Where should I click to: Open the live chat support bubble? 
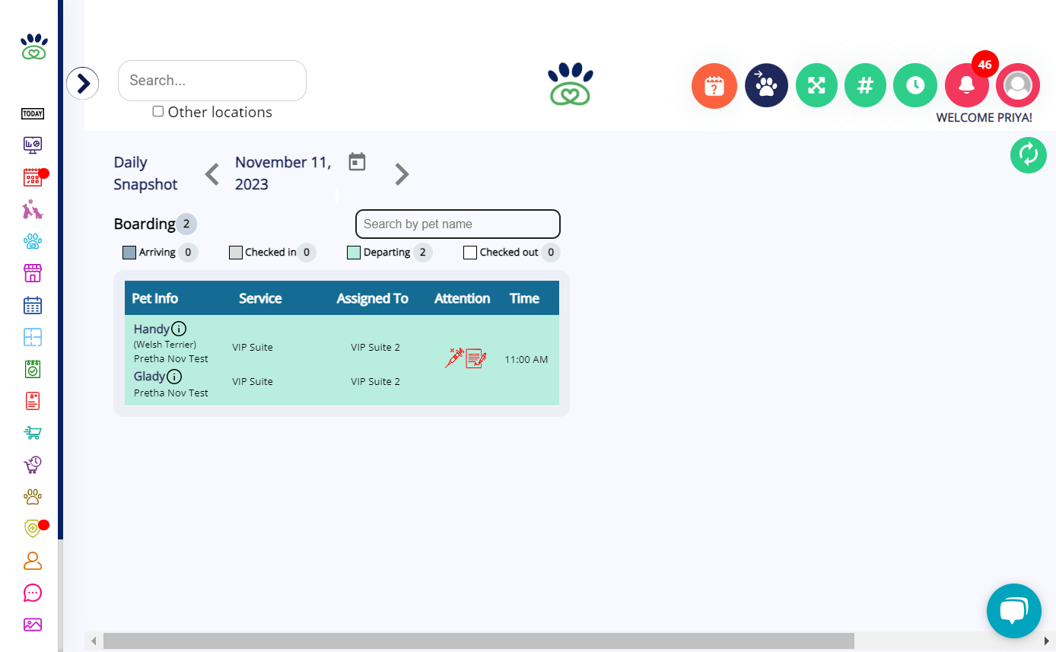tap(1014, 611)
